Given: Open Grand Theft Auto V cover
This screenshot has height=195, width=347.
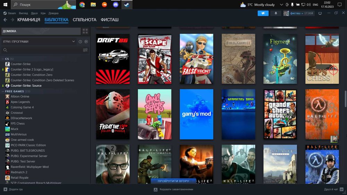Looking at the screenshot, I should coord(280,114).
